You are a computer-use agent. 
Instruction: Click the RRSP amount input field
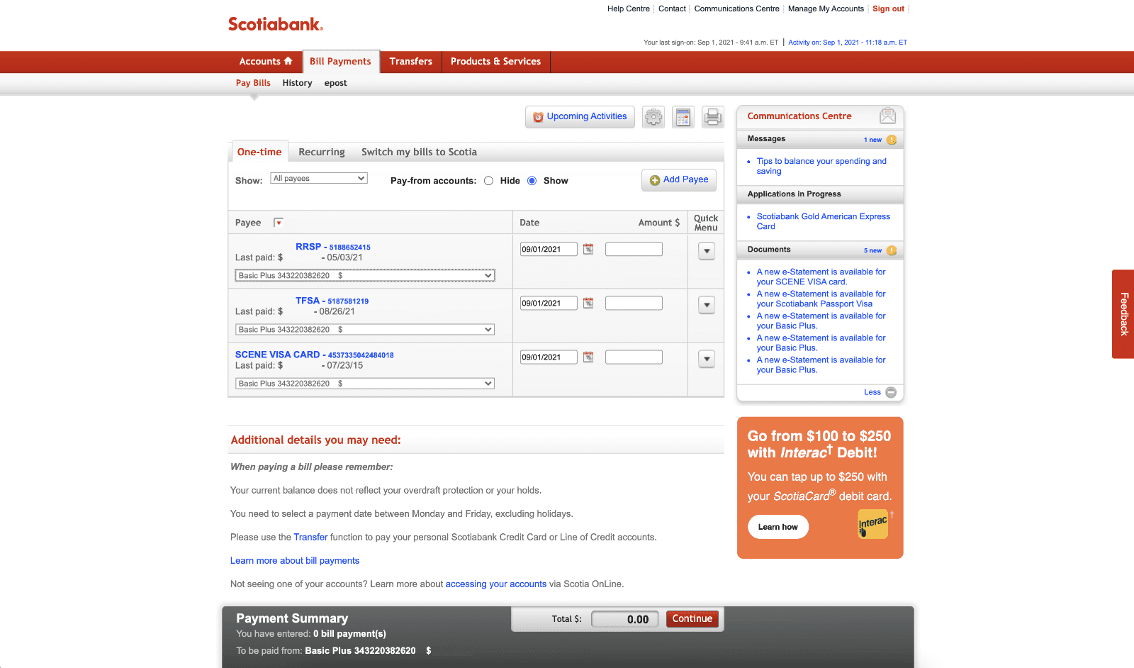[634, 250]
